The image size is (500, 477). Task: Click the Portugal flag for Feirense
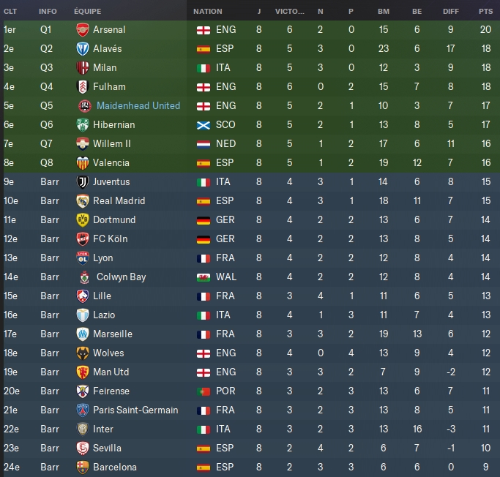204,391
